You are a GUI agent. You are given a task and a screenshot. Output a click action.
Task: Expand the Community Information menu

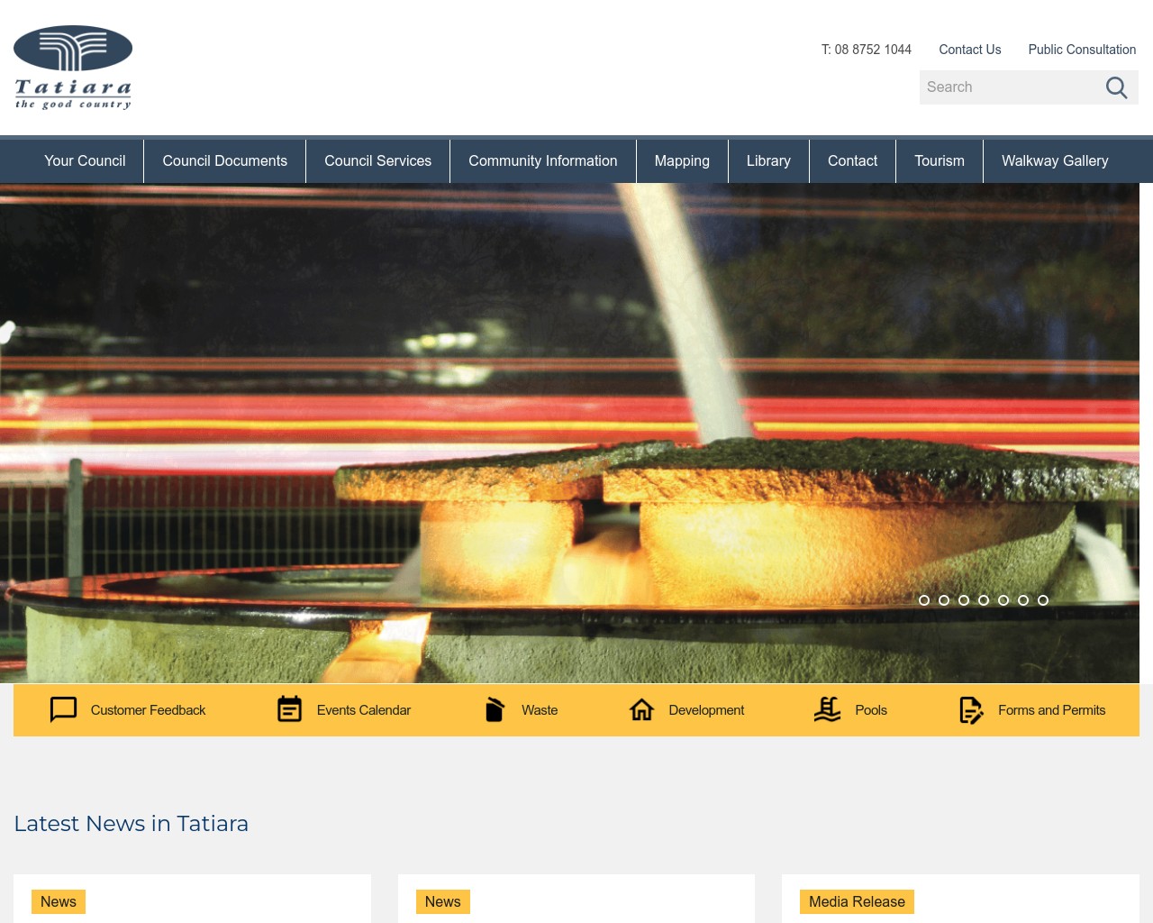pyautogui.click(x=542, y=161)
